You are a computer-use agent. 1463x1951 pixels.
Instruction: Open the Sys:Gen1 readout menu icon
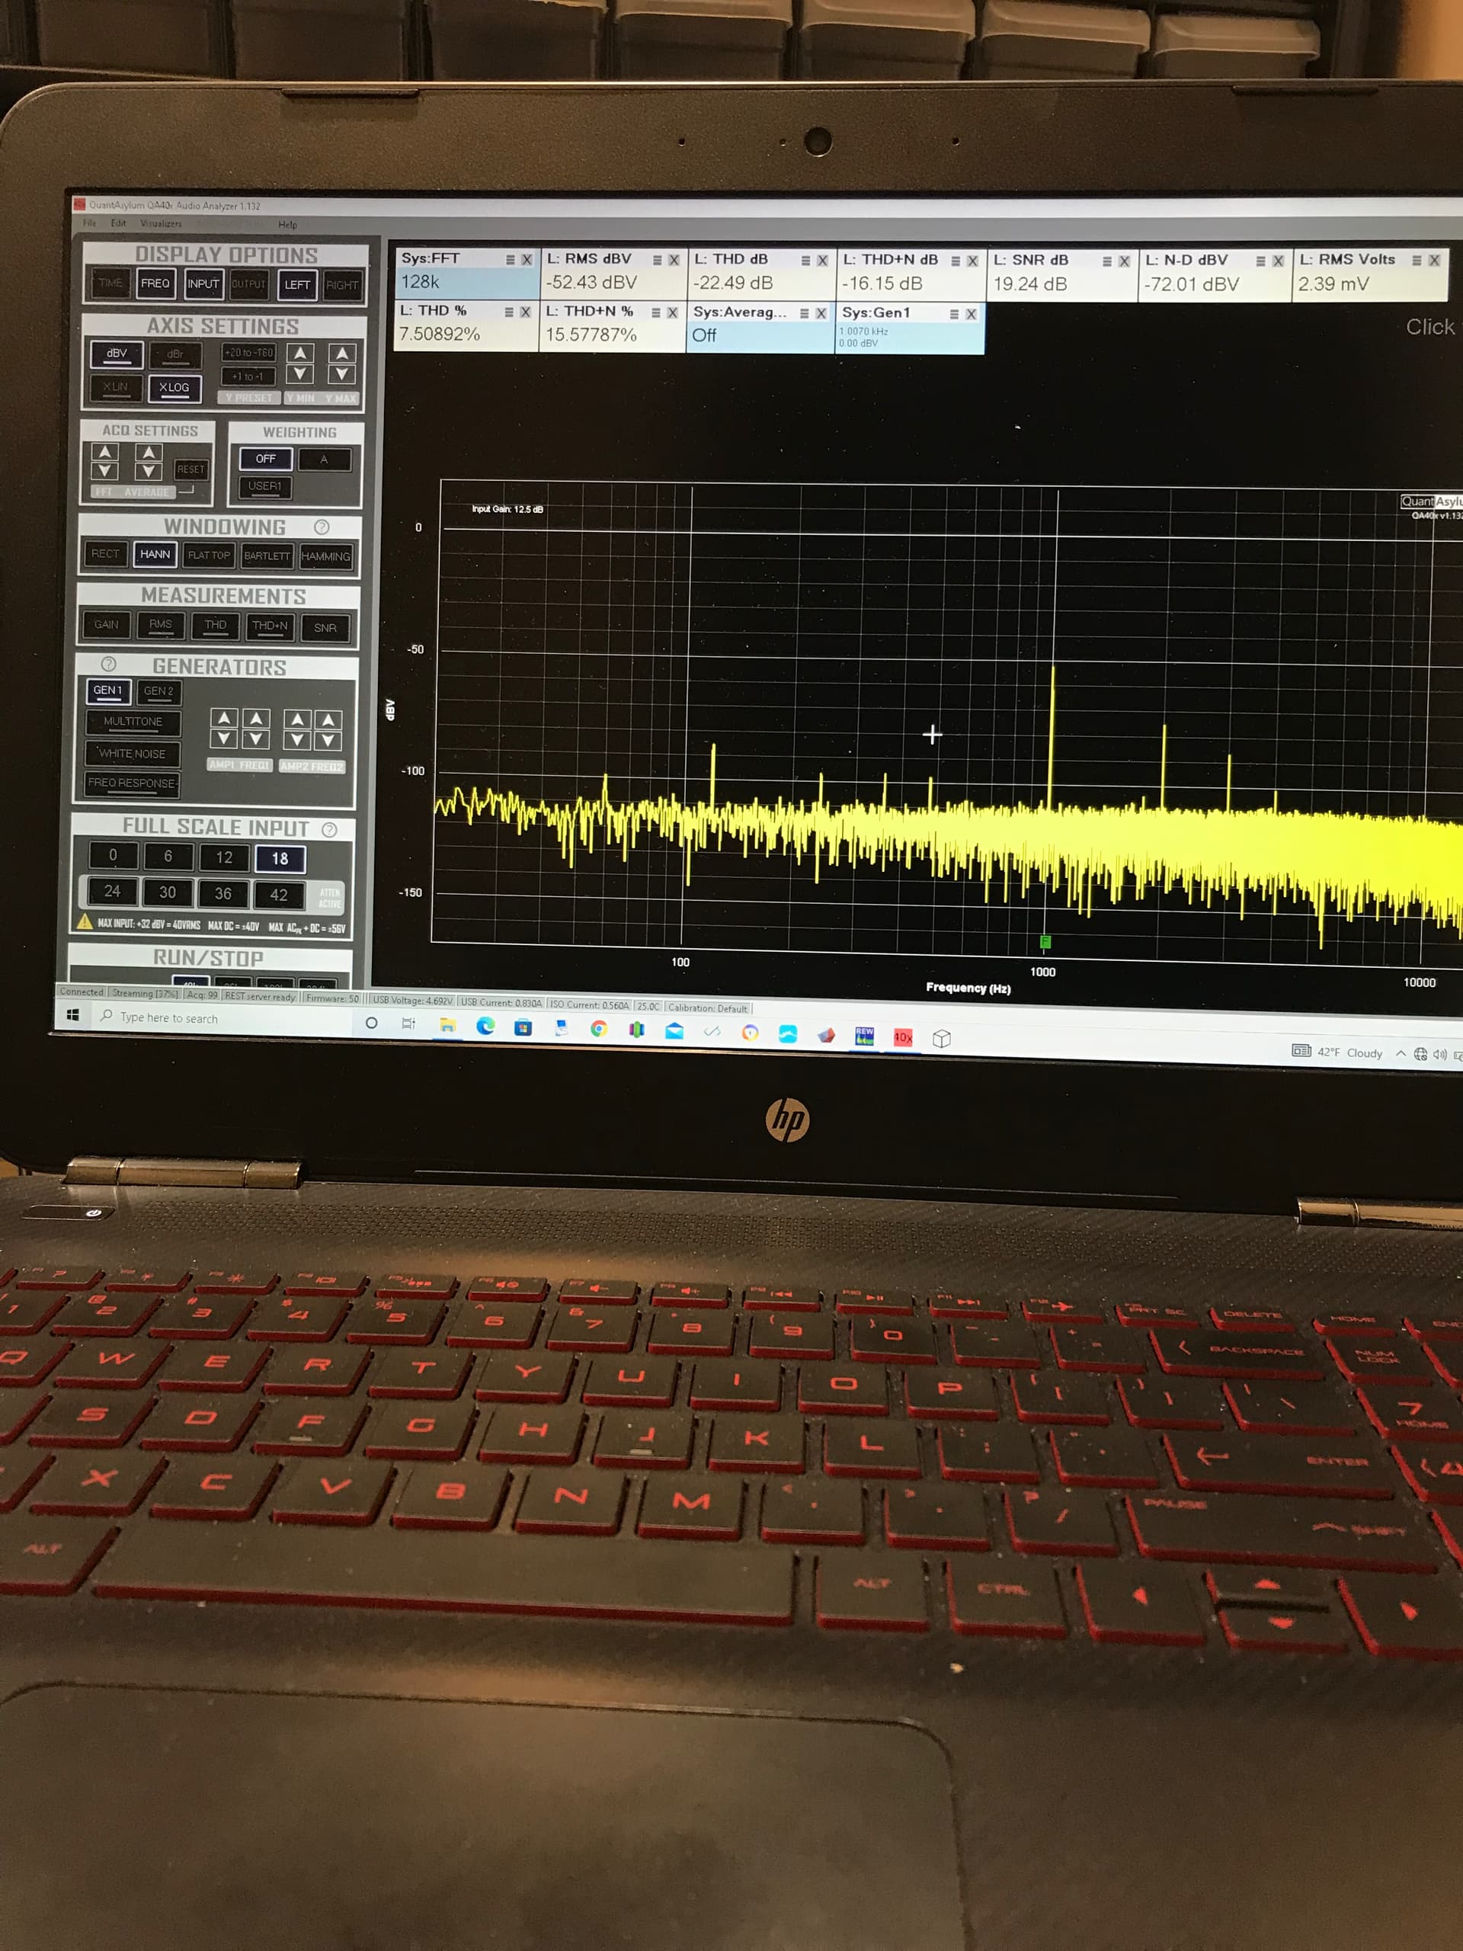[954, 314]
